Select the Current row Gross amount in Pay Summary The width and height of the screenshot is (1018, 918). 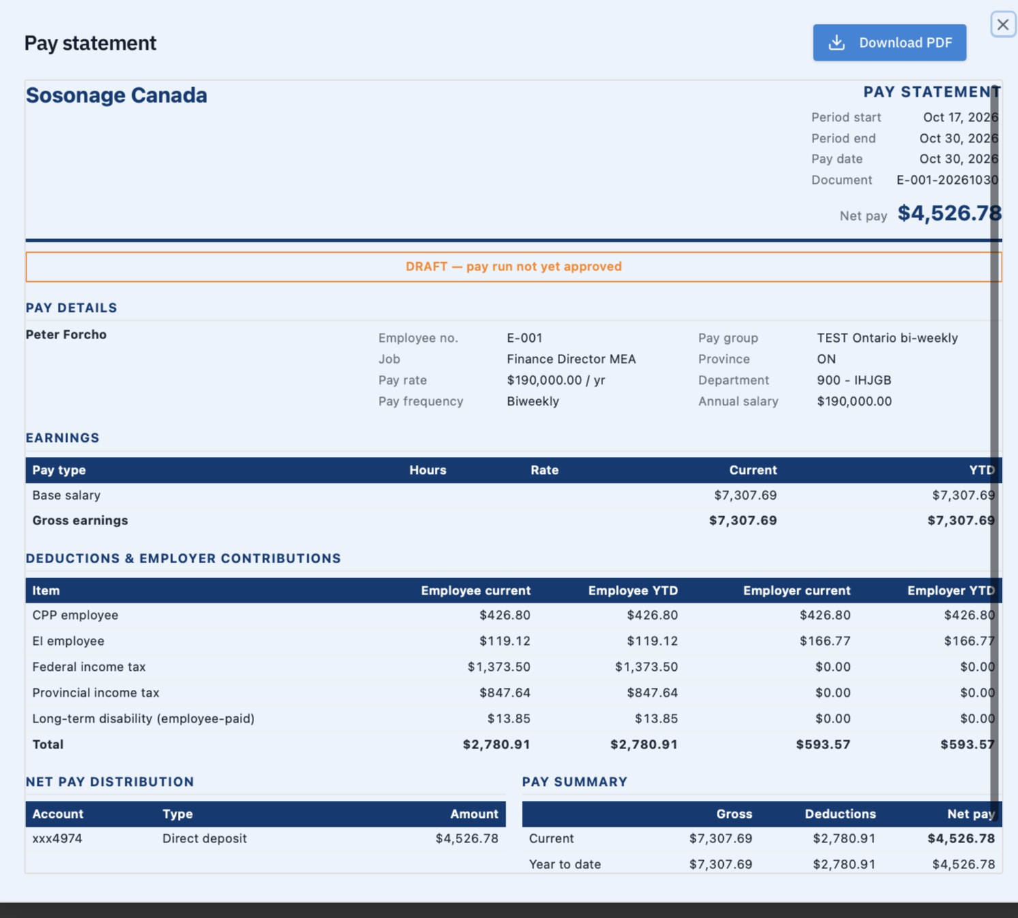(720, 838)
